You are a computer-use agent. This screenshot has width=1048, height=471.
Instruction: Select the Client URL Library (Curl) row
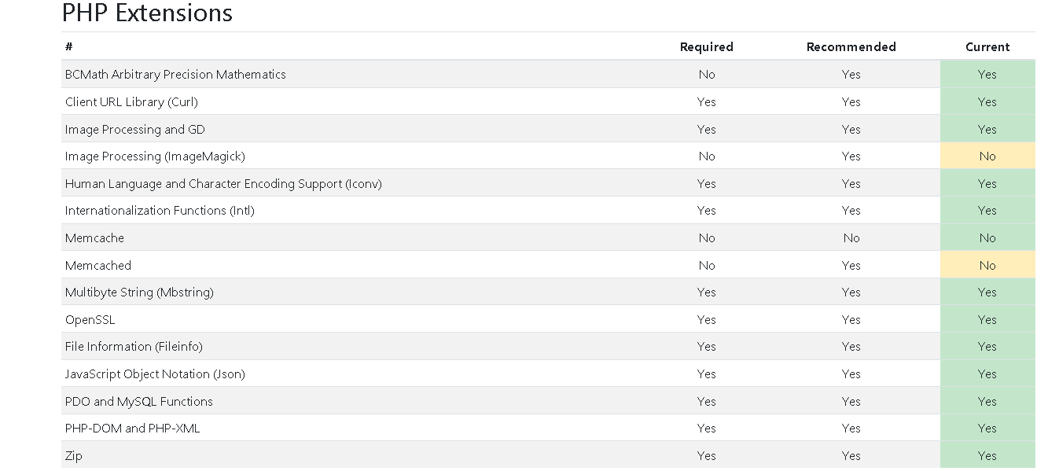click(548, 101)
